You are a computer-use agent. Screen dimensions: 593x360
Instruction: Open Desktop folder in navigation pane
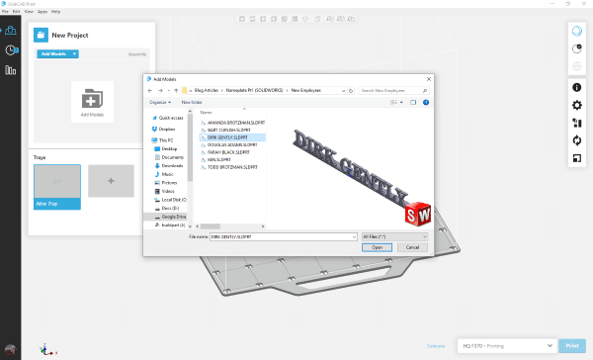tap(166, 148)
